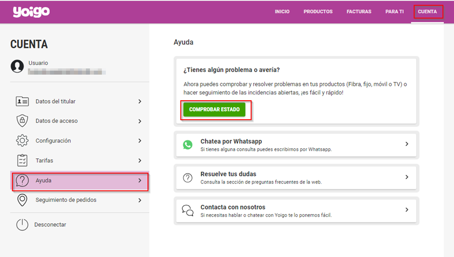
Task: Select Tarifas text in sidebar
Action: click(x=44, y=160)
